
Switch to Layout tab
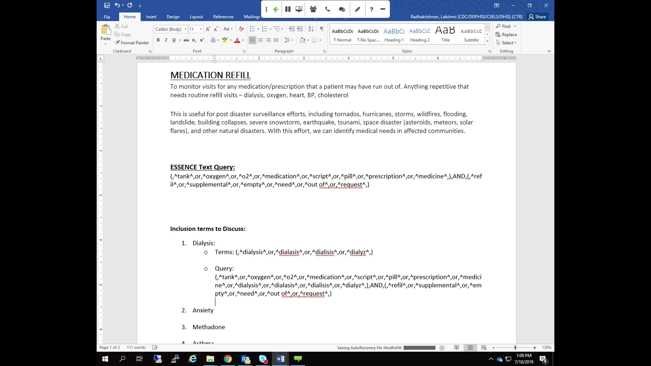(196, 17)
